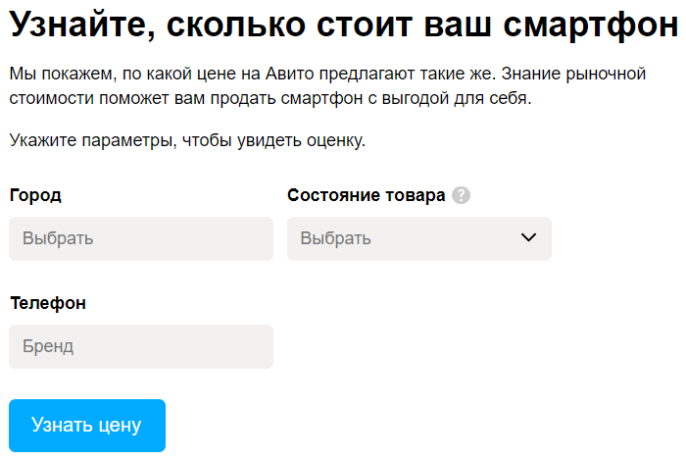The image size is (686, 460).
Task: Click the text Укажите параметры, чтобы увидеть оценку
Action: (x=187, y=140)
